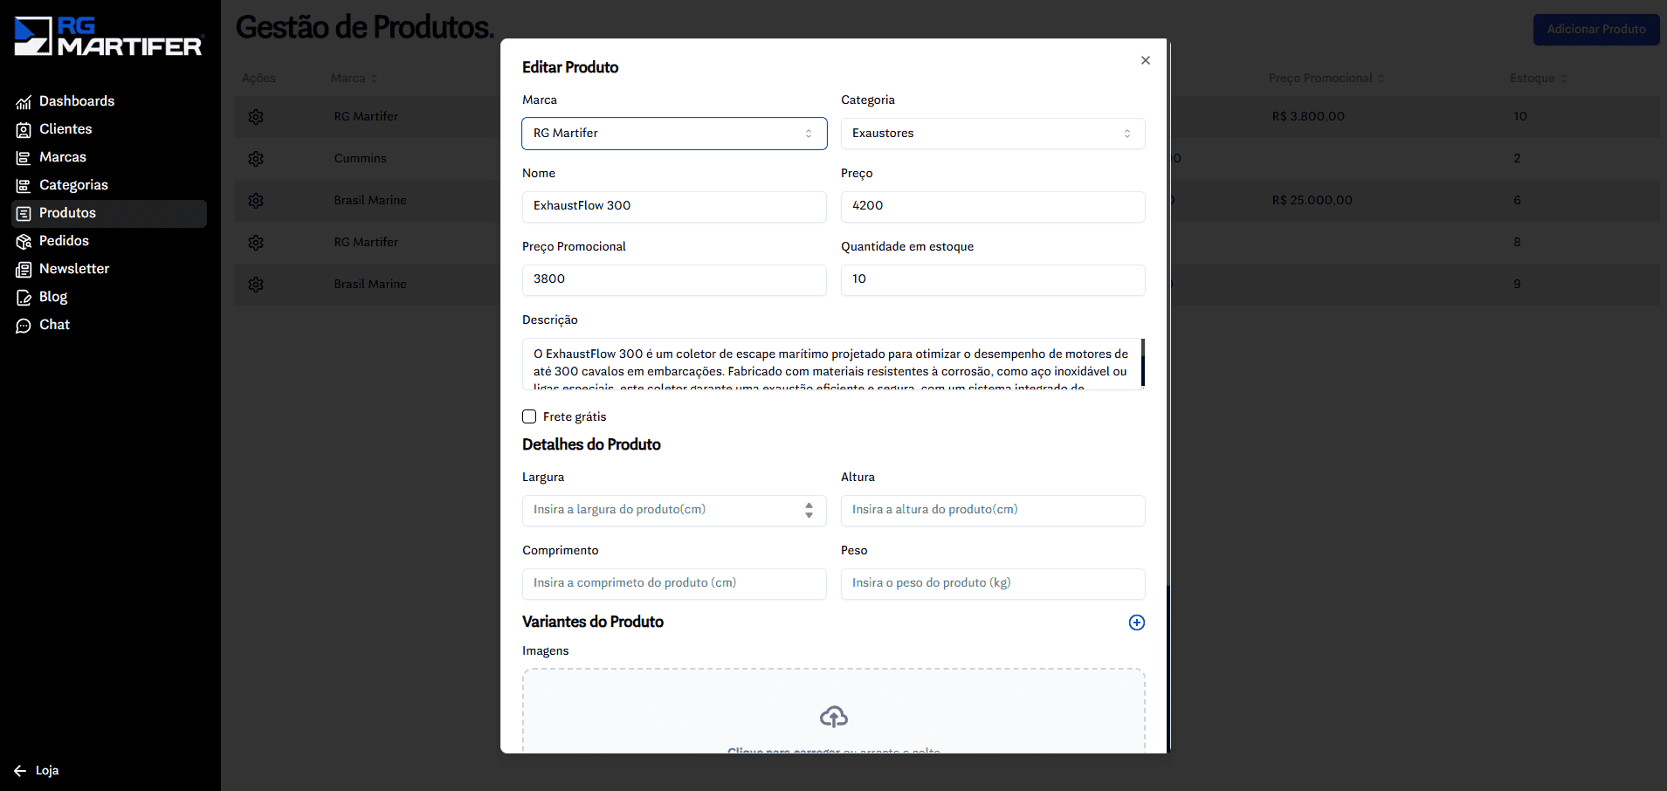
Task: Click the Chat bubble icon in sidebar
Action: click(x=24, y=326)
